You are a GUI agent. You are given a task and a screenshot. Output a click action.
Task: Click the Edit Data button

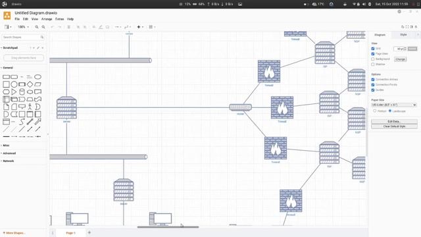tap(394, 121)
